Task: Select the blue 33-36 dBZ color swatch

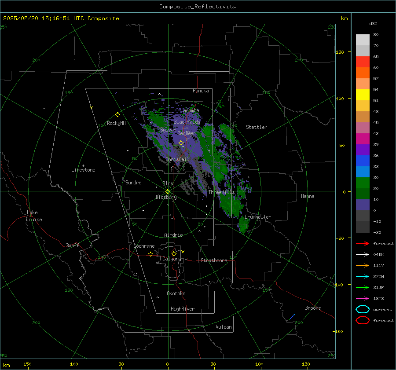Action: (363, 161)
